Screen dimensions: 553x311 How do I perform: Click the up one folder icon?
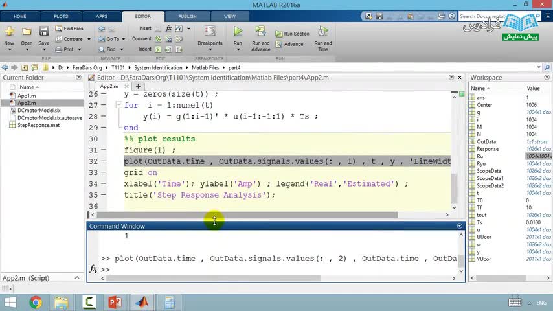tap(25, 67)
